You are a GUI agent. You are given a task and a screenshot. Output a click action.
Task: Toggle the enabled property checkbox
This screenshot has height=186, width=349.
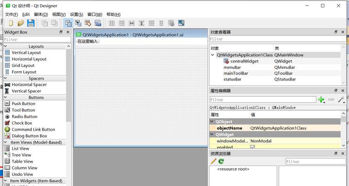(253, 147)
